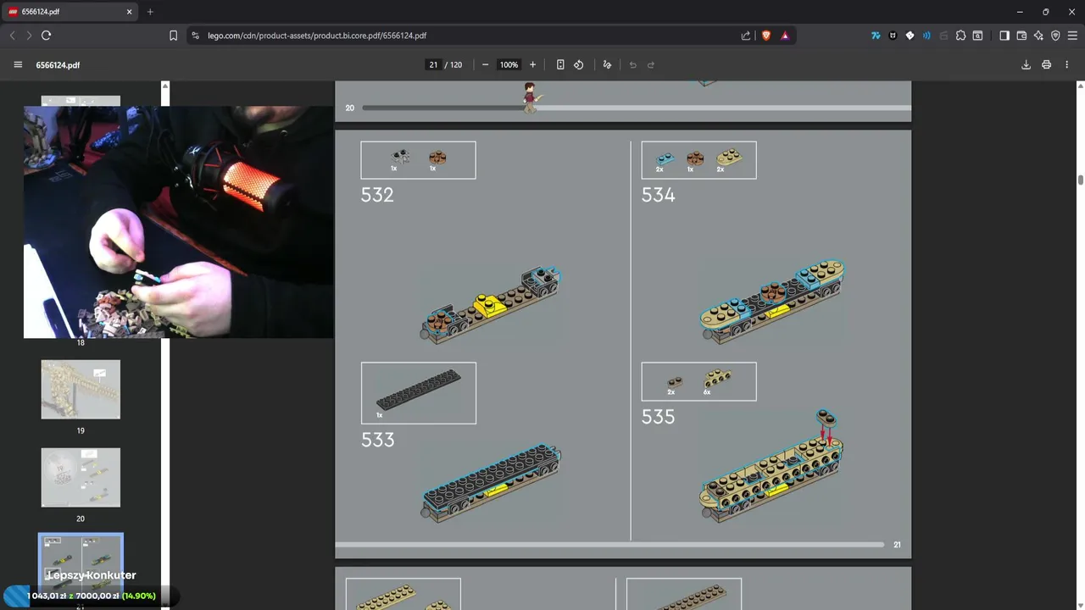Click step number 534

point(658,195)
